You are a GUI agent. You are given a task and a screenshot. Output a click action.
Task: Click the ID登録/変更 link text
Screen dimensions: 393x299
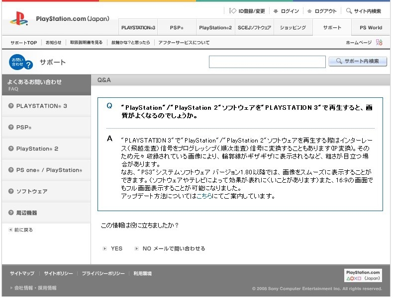click(x=252, y=11)
